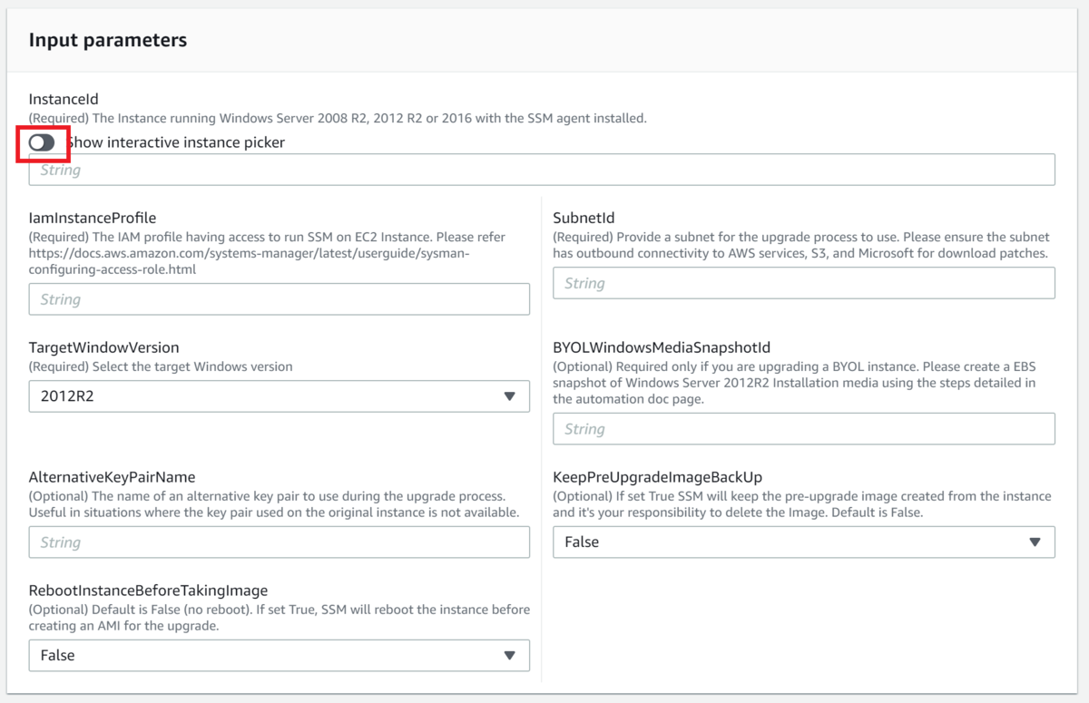Click the 'Input parameters' heading text
The image size is (1089, 703).
tap(108, 40)
